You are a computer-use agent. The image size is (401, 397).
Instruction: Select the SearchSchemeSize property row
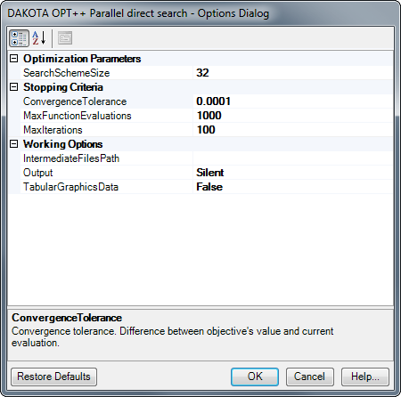[200, 73]
